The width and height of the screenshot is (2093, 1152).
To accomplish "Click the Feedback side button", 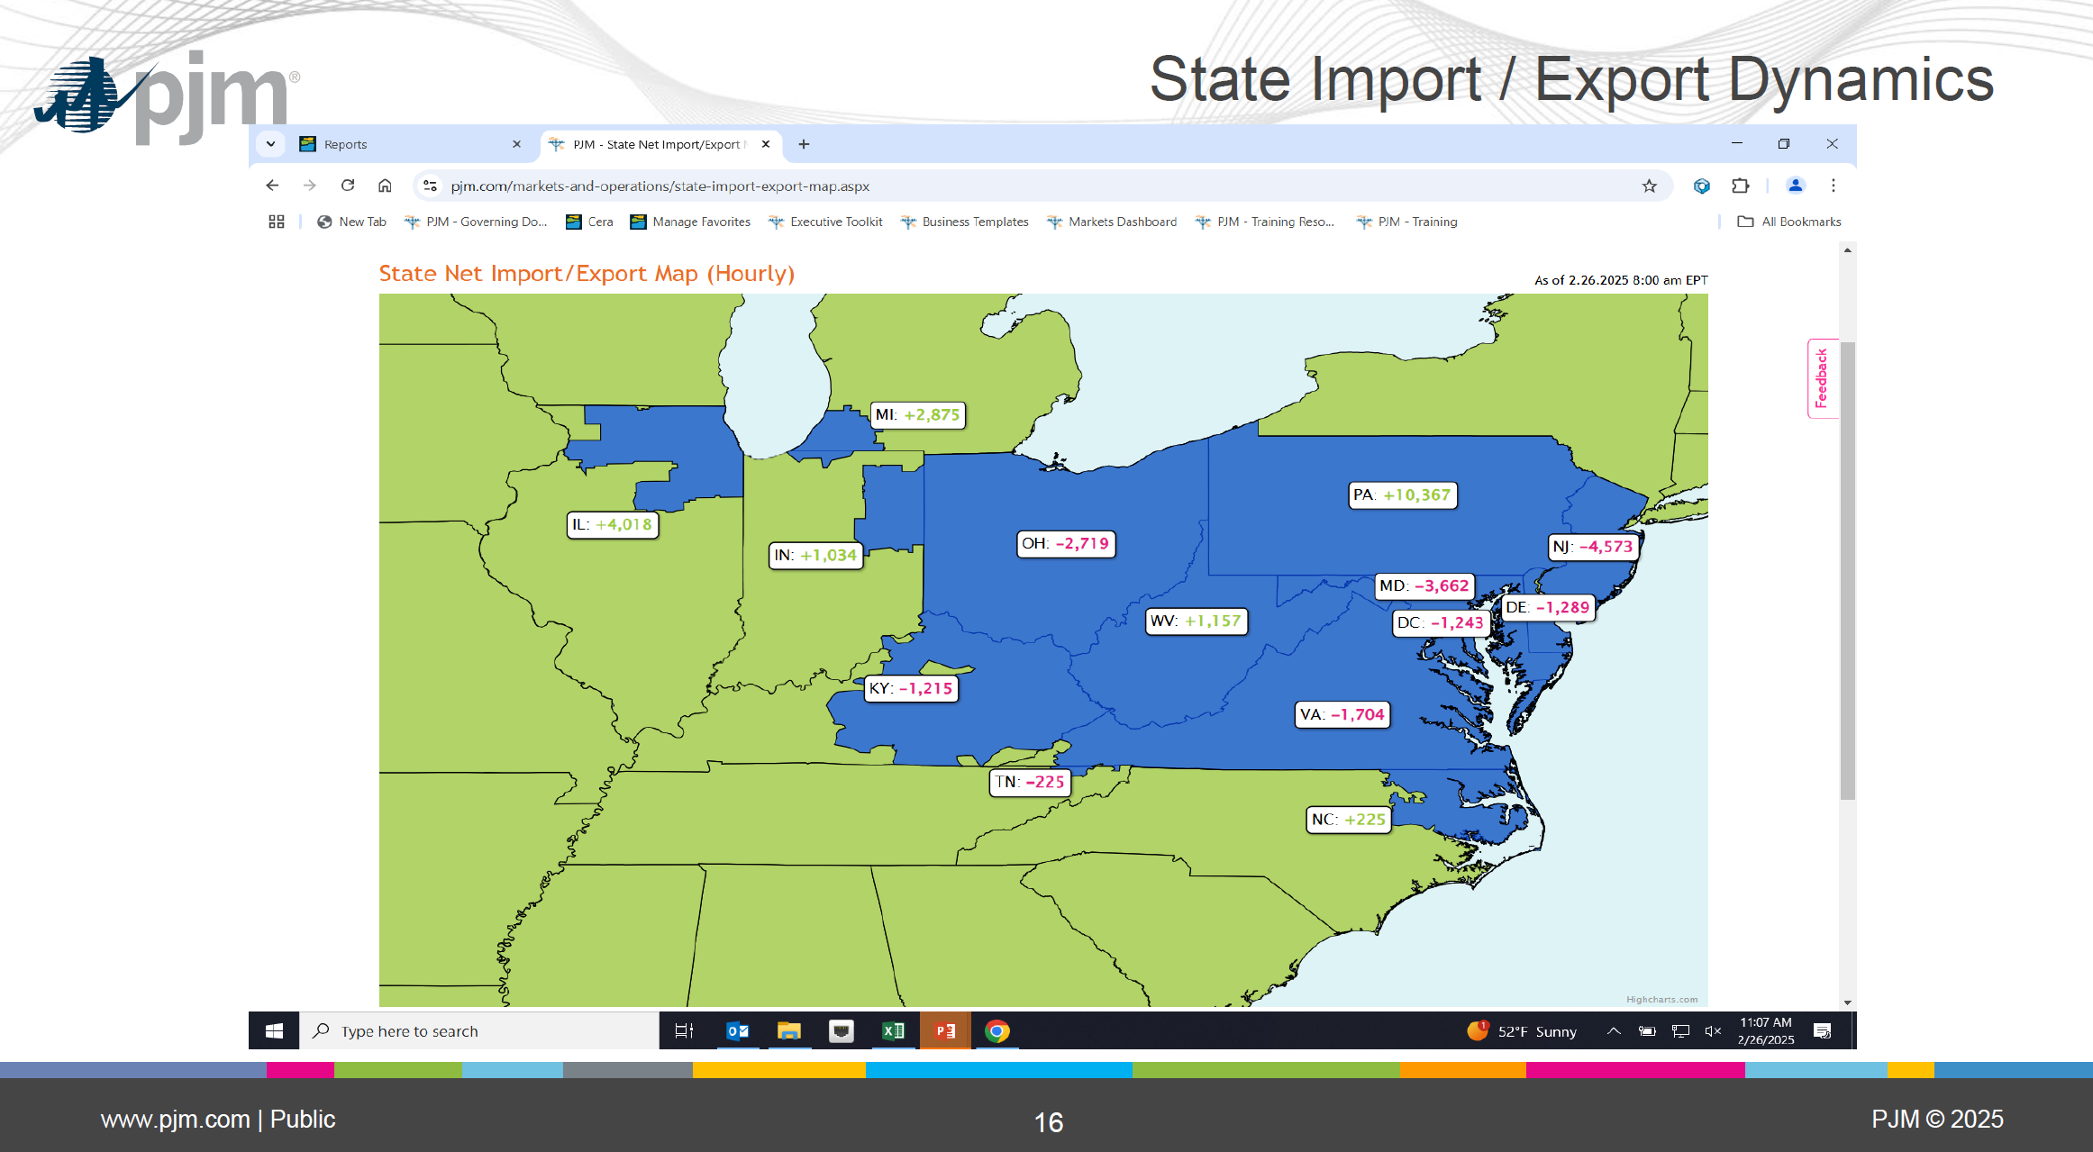I will pos(1821,378).
